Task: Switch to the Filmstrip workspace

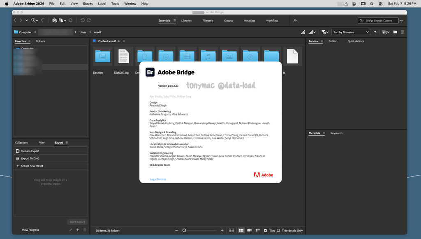Action: coord(208,21)
